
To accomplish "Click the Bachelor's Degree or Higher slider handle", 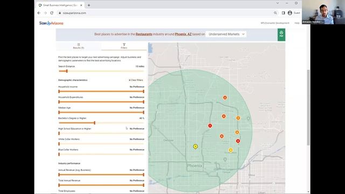I will point(95,123).
